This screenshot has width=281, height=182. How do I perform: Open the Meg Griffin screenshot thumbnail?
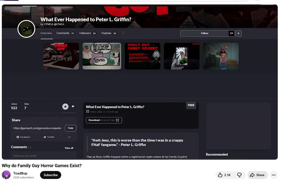221,56
